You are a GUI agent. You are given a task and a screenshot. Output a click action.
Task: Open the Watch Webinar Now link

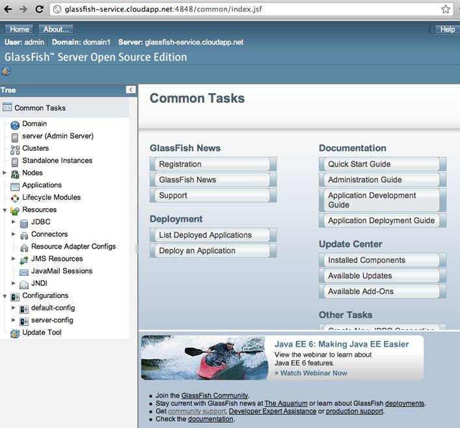coord(311,373)
